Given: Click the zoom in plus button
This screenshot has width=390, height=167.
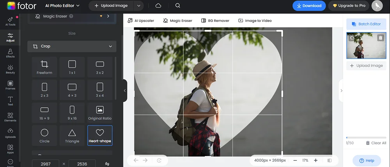Looking at the screenshot, I should click(x=316, y=160).
